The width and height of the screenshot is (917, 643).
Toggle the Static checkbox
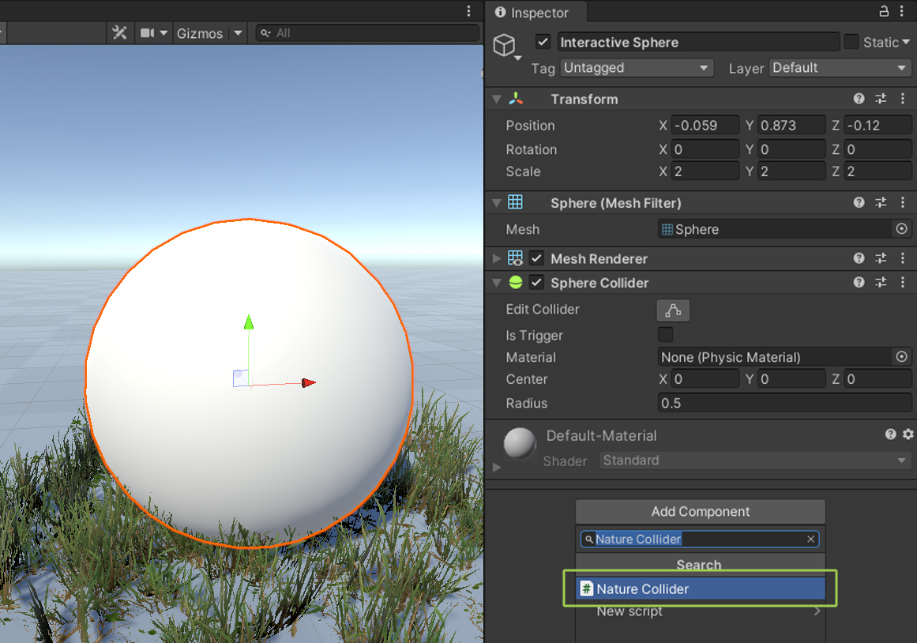pyautogui.click(x=851, y=41)
